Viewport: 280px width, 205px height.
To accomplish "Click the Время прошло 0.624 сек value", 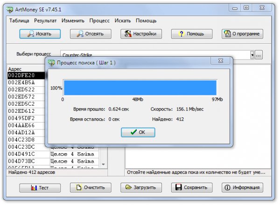I will 119,109.
